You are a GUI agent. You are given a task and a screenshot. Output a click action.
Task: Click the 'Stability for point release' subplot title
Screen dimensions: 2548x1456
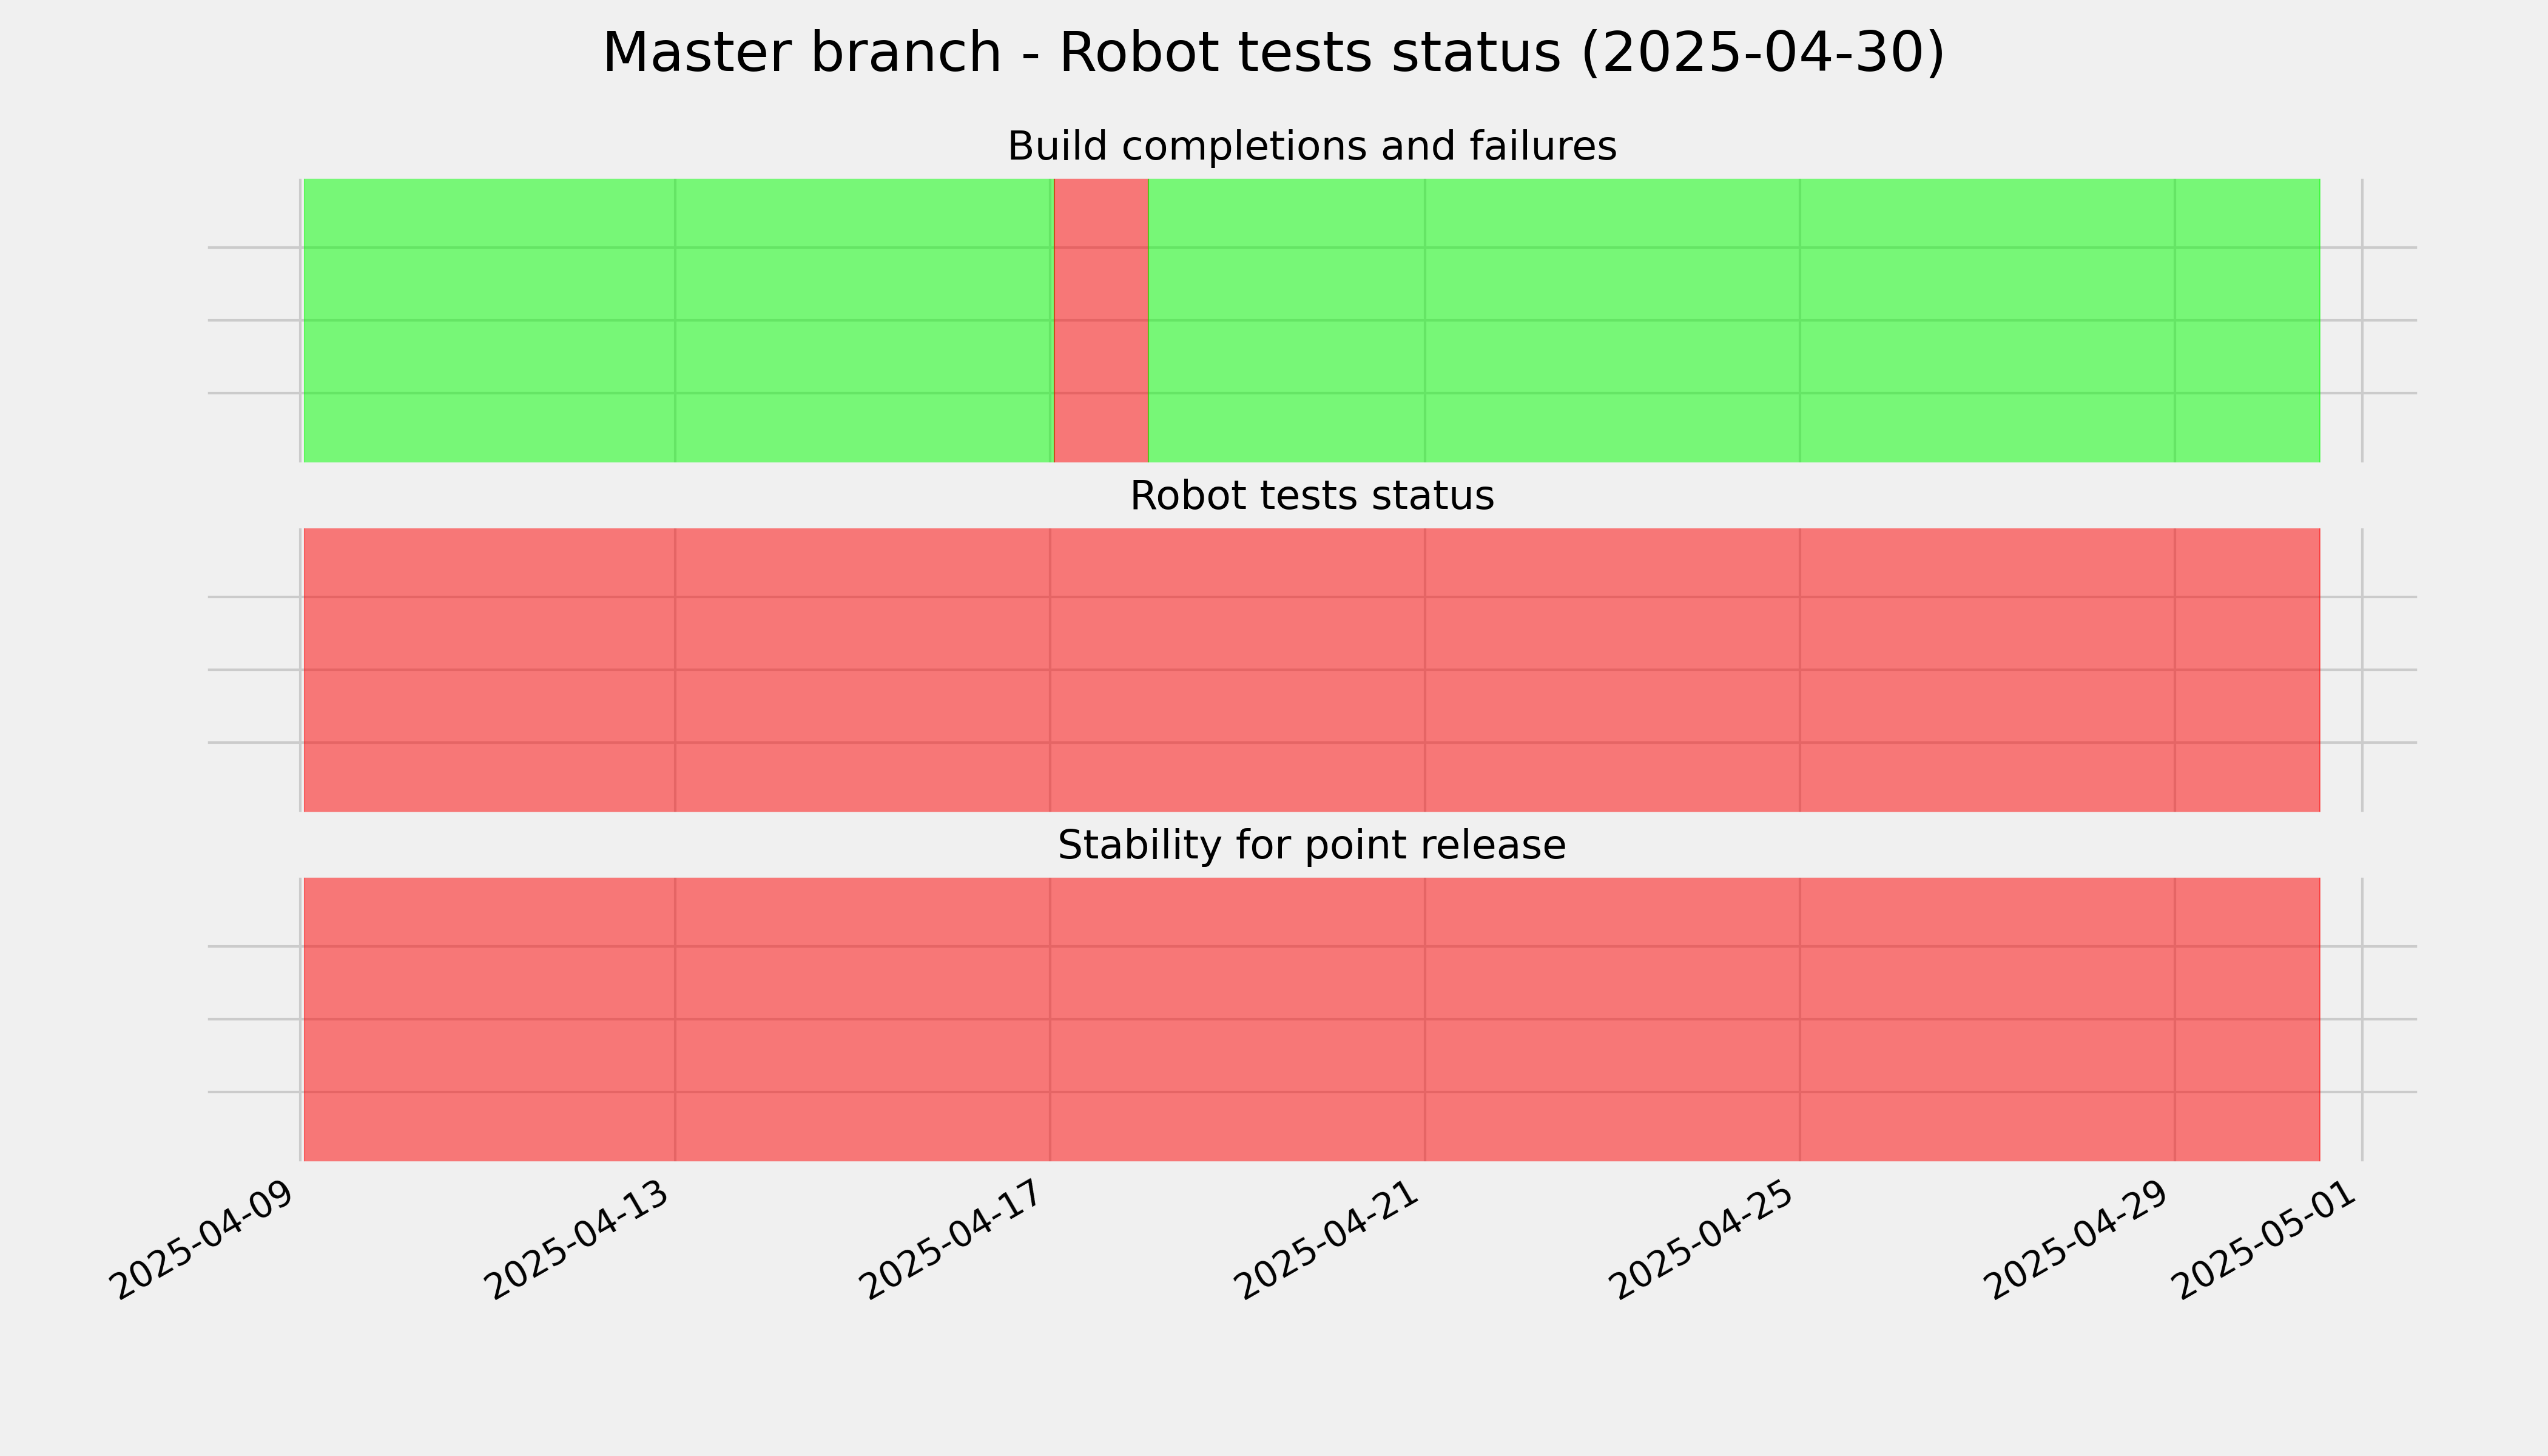(x=1311, y=845)
